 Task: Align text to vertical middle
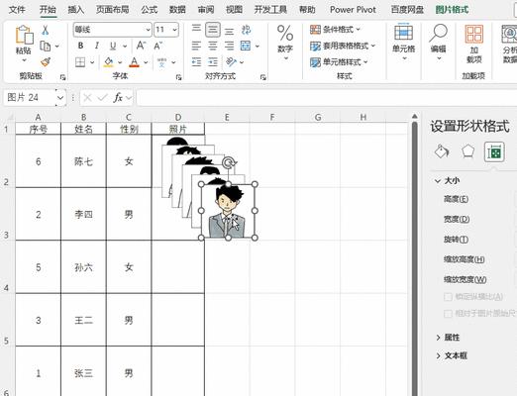213,30
